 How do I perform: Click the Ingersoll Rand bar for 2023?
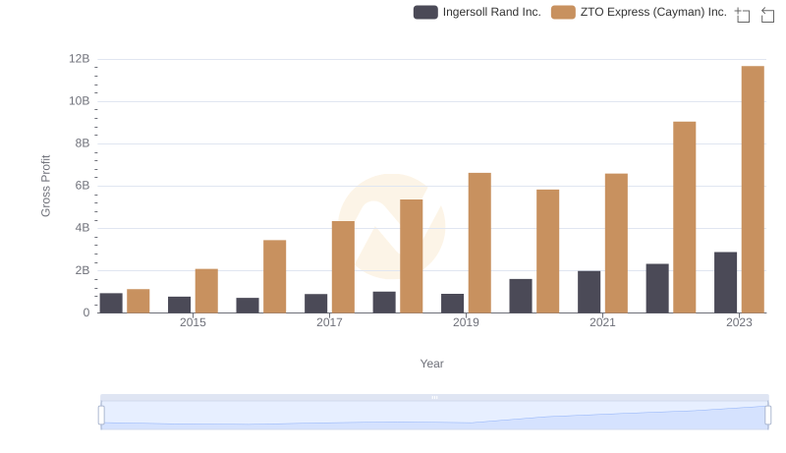(x=725, y=283)
